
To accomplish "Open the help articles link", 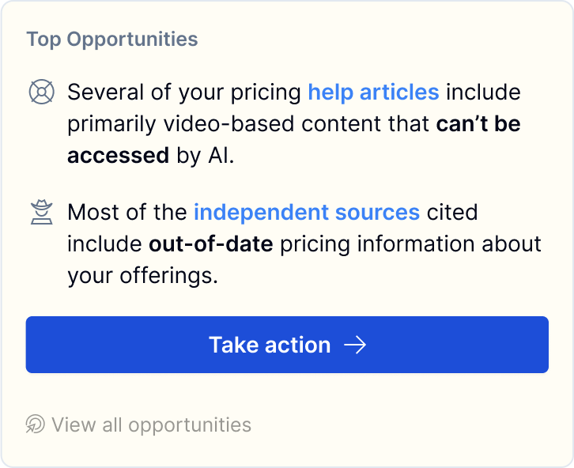I will click(x=373, y=92).
